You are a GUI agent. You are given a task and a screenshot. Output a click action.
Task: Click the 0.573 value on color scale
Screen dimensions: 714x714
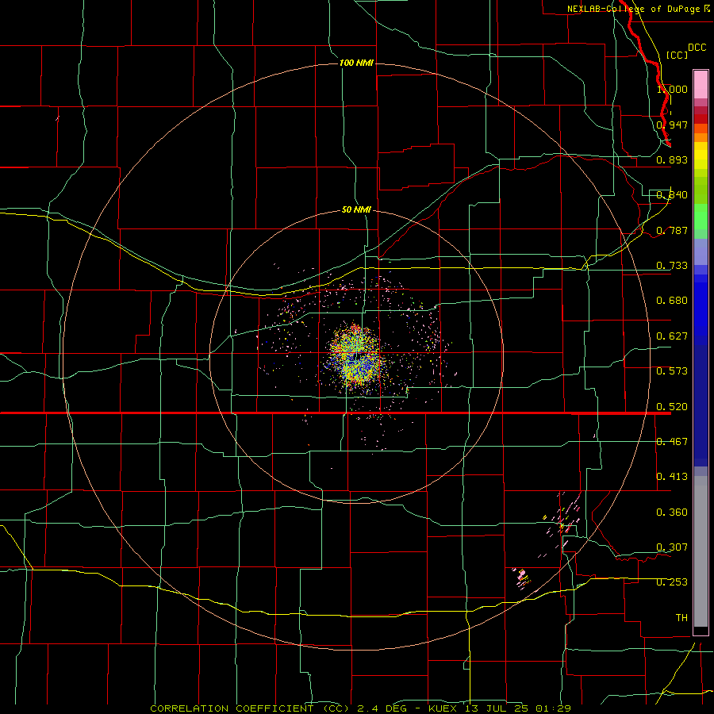click(x=672, y=371)
